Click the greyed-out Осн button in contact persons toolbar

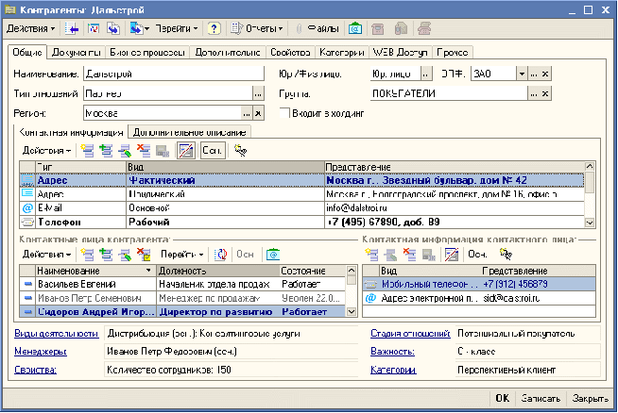click(x=245, y=255)
